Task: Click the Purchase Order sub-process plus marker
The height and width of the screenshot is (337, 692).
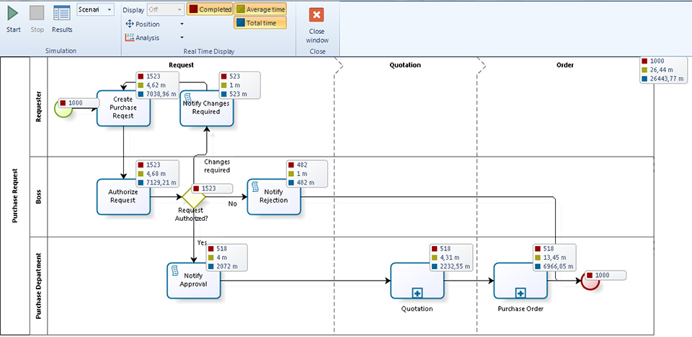Action: [520, 292]
